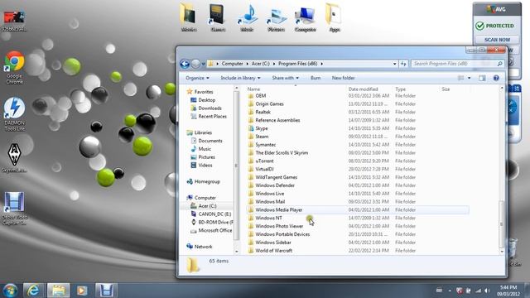
Task: Click the AVG PROTECTED status
Action: click(x=495, y=26)
